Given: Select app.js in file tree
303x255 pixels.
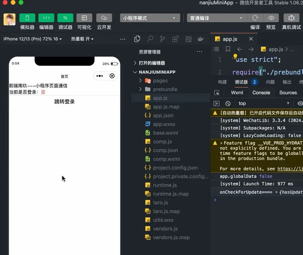Looking at the screenshot, I should (170, 98).
